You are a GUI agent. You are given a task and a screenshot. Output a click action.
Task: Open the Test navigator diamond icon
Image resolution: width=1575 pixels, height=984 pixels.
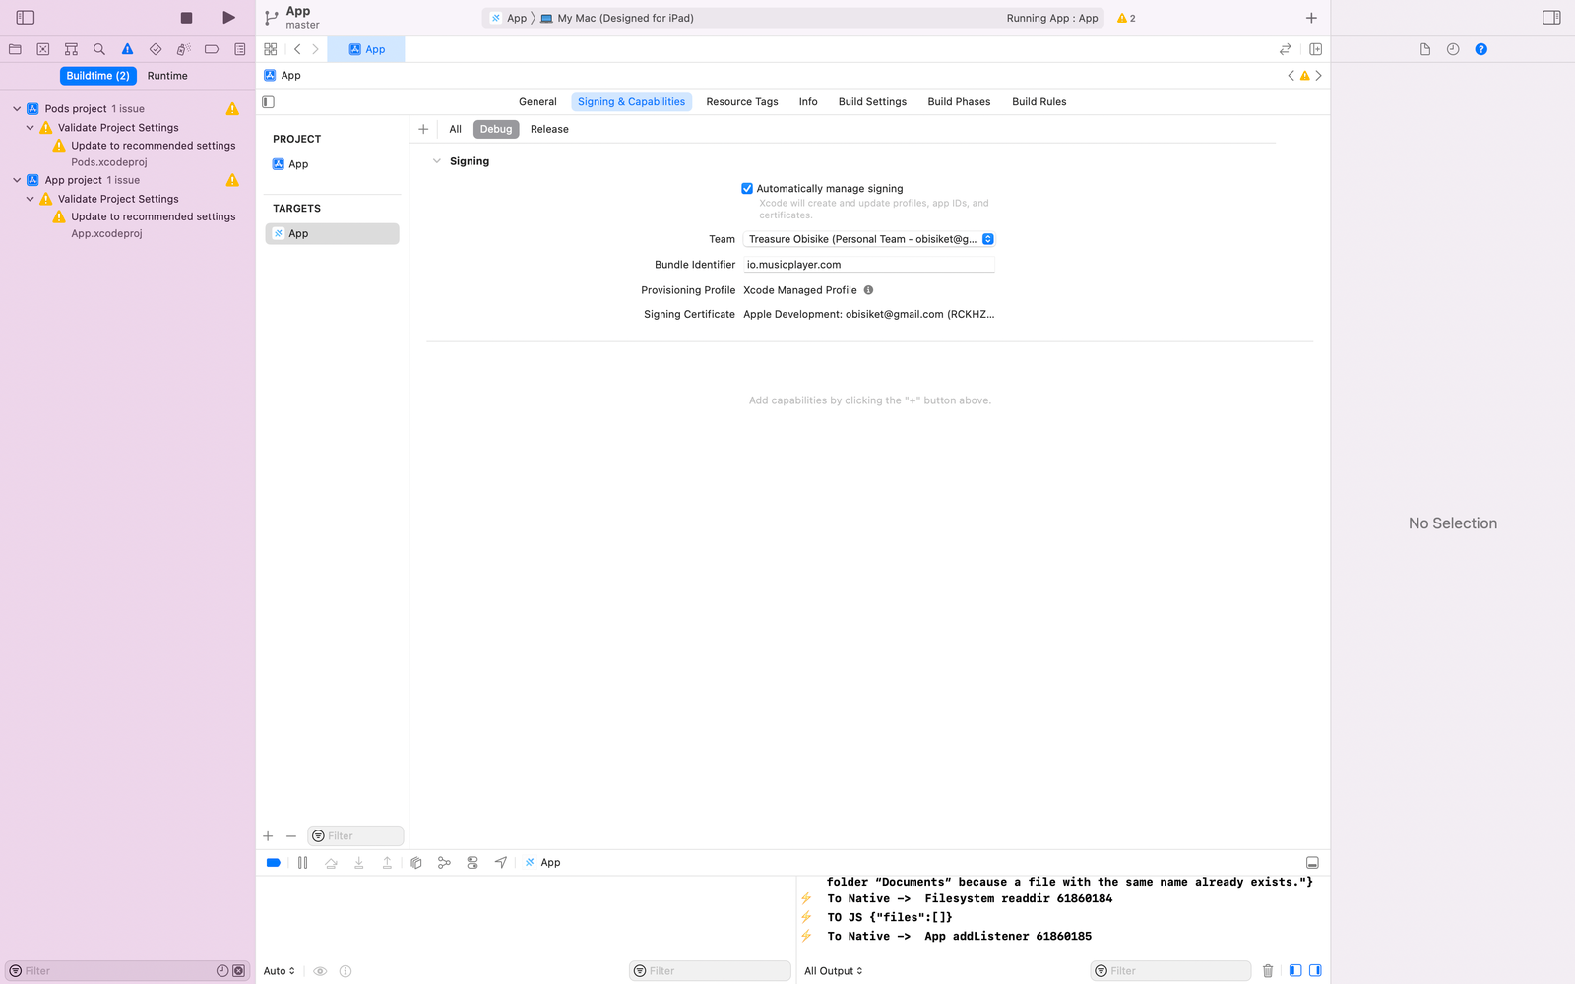point(156,49)
